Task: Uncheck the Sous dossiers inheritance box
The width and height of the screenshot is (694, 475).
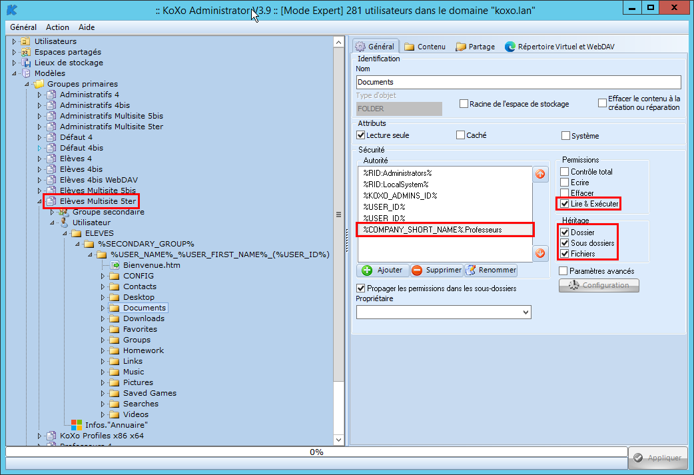Action: 564,242
